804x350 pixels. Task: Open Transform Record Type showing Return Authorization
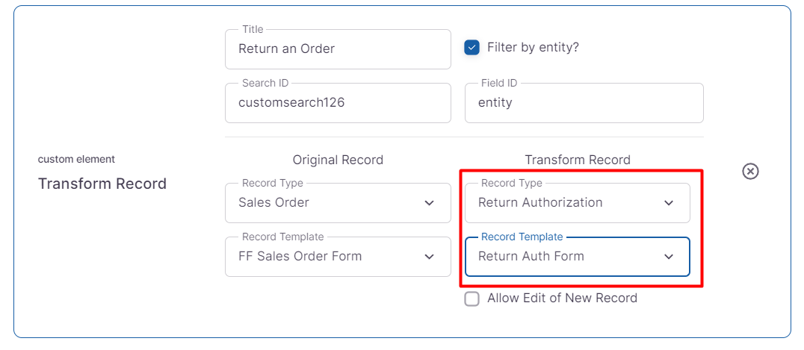tap(568, 203)
